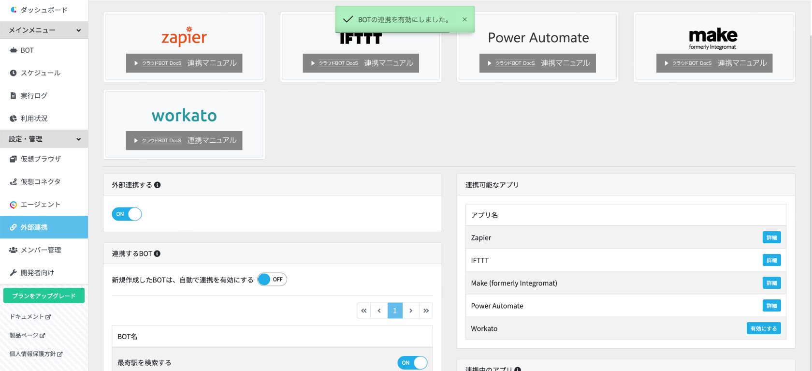Screen dimensions: 812x371
Task: Collapse the メインメニュー section
Action: [44, 30]
